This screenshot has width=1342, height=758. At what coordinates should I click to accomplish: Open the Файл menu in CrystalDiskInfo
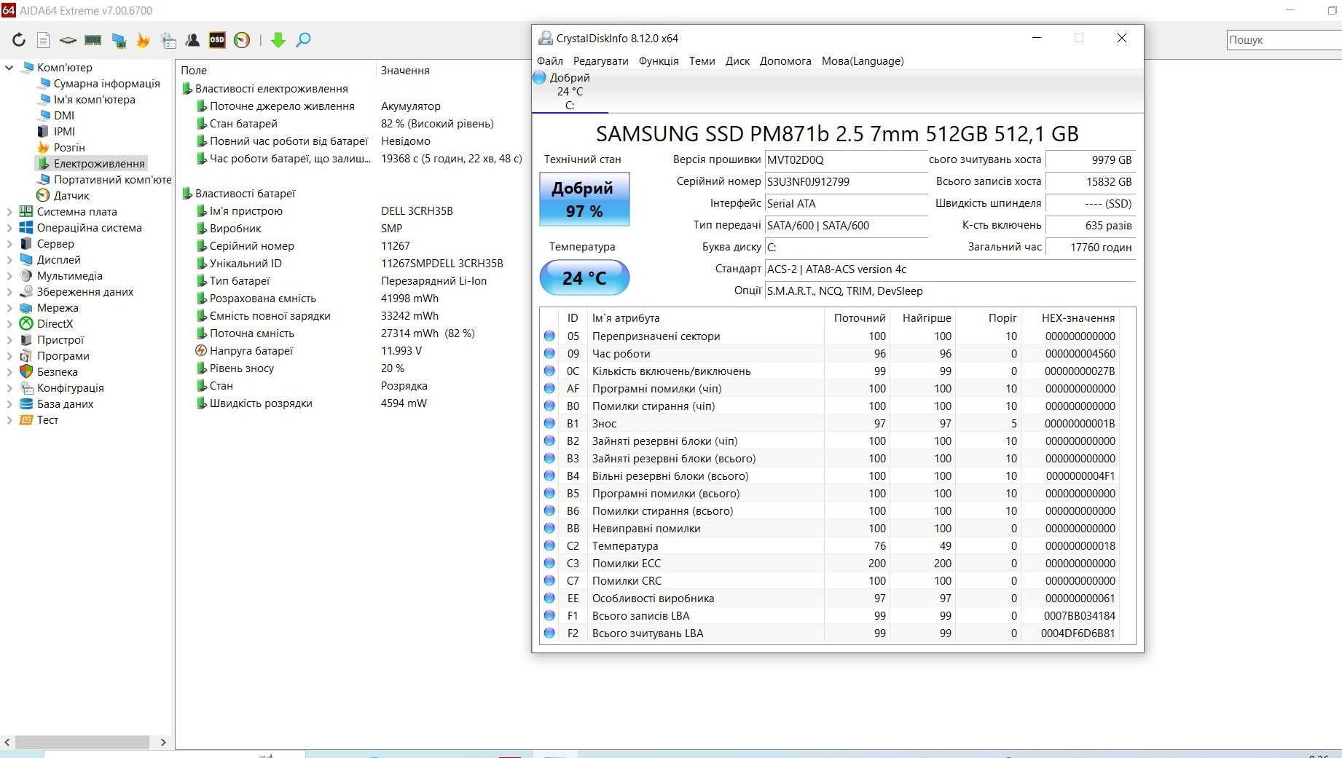(550, 61)
